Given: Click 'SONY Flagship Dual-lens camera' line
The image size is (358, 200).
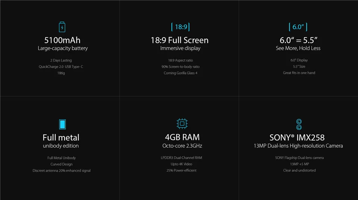Looking at the screenshot, I should coord(299,158).
